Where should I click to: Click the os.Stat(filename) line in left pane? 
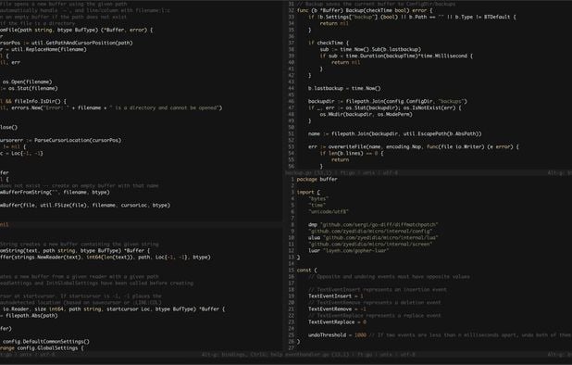point(29,88)
